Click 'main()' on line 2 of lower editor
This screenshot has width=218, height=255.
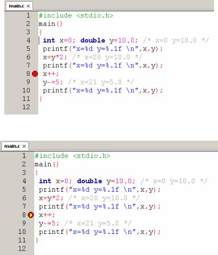pos(47,164)
